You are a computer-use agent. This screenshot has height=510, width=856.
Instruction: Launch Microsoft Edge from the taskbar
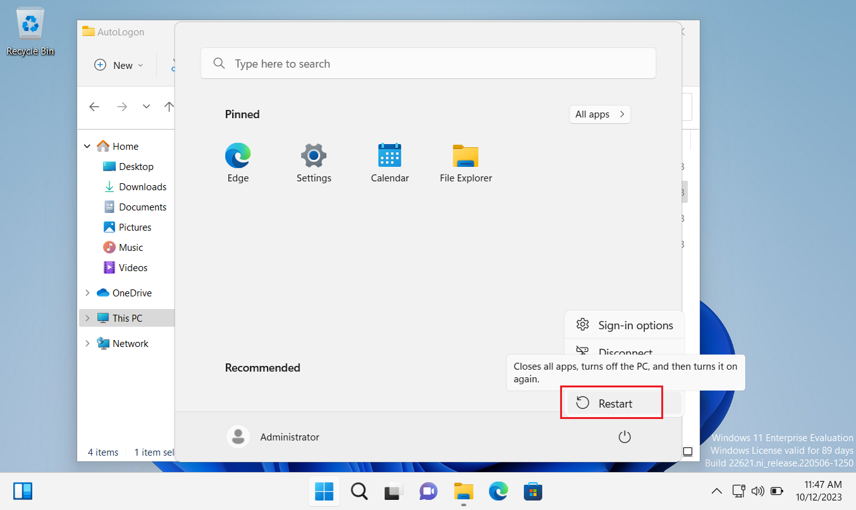498,491
